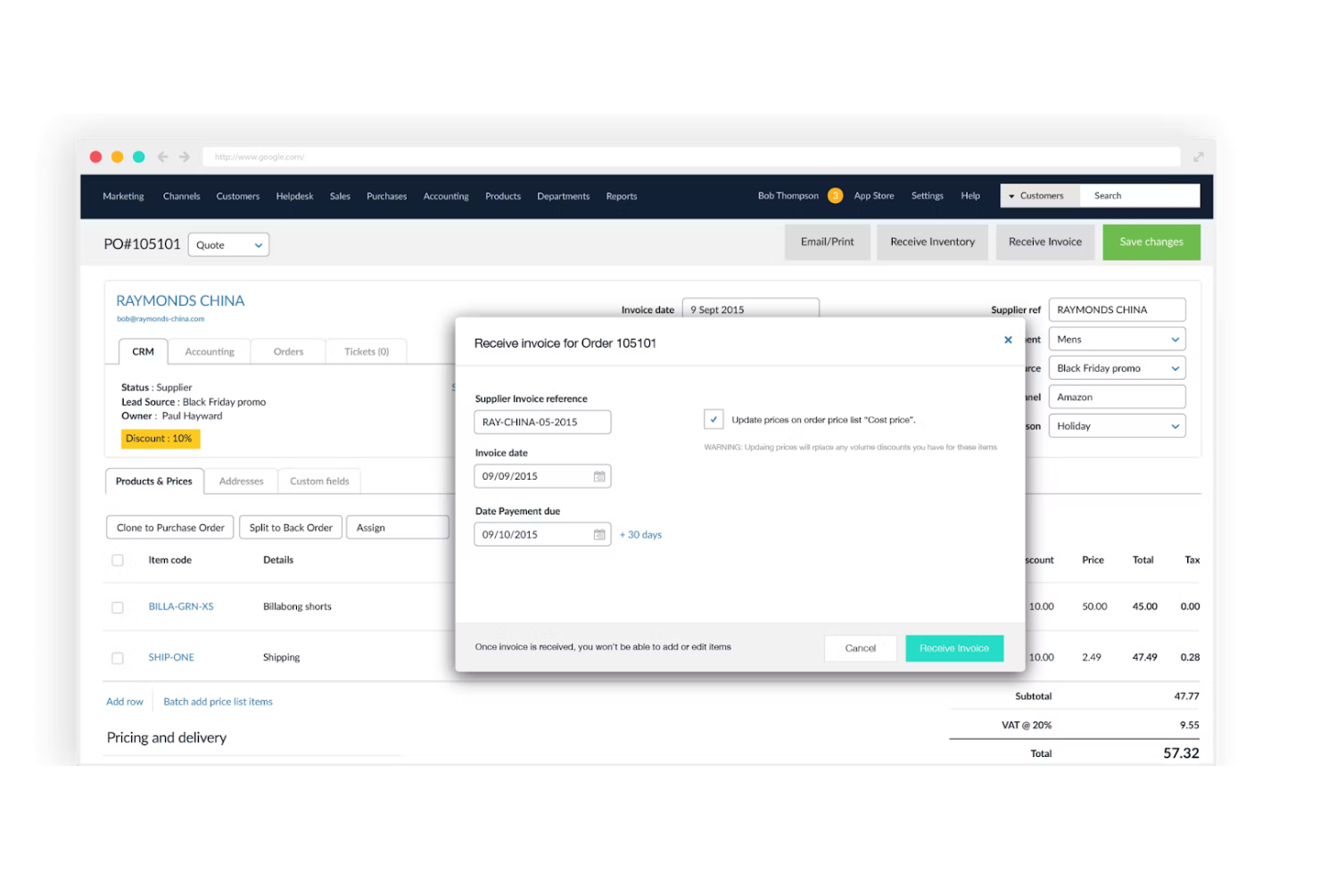Open the Quote status dropdown

(228, 244)
